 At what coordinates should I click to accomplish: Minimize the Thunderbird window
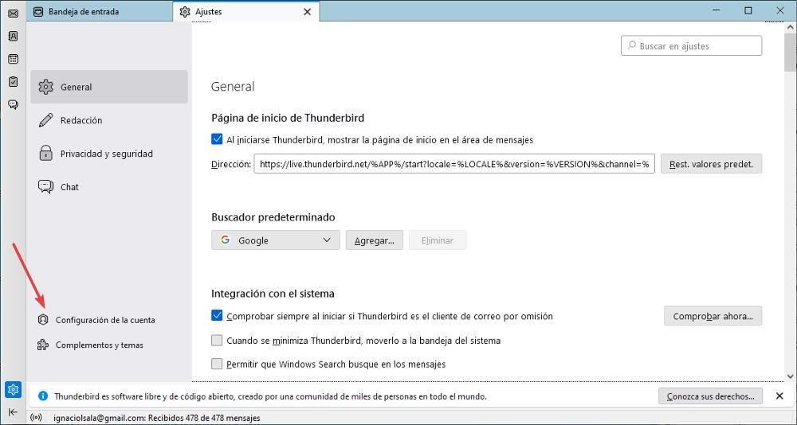(x=716, y=10)
